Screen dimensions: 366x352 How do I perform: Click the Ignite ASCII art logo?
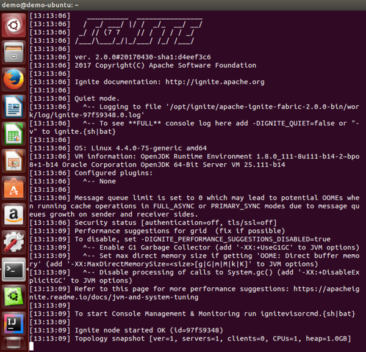138,31
